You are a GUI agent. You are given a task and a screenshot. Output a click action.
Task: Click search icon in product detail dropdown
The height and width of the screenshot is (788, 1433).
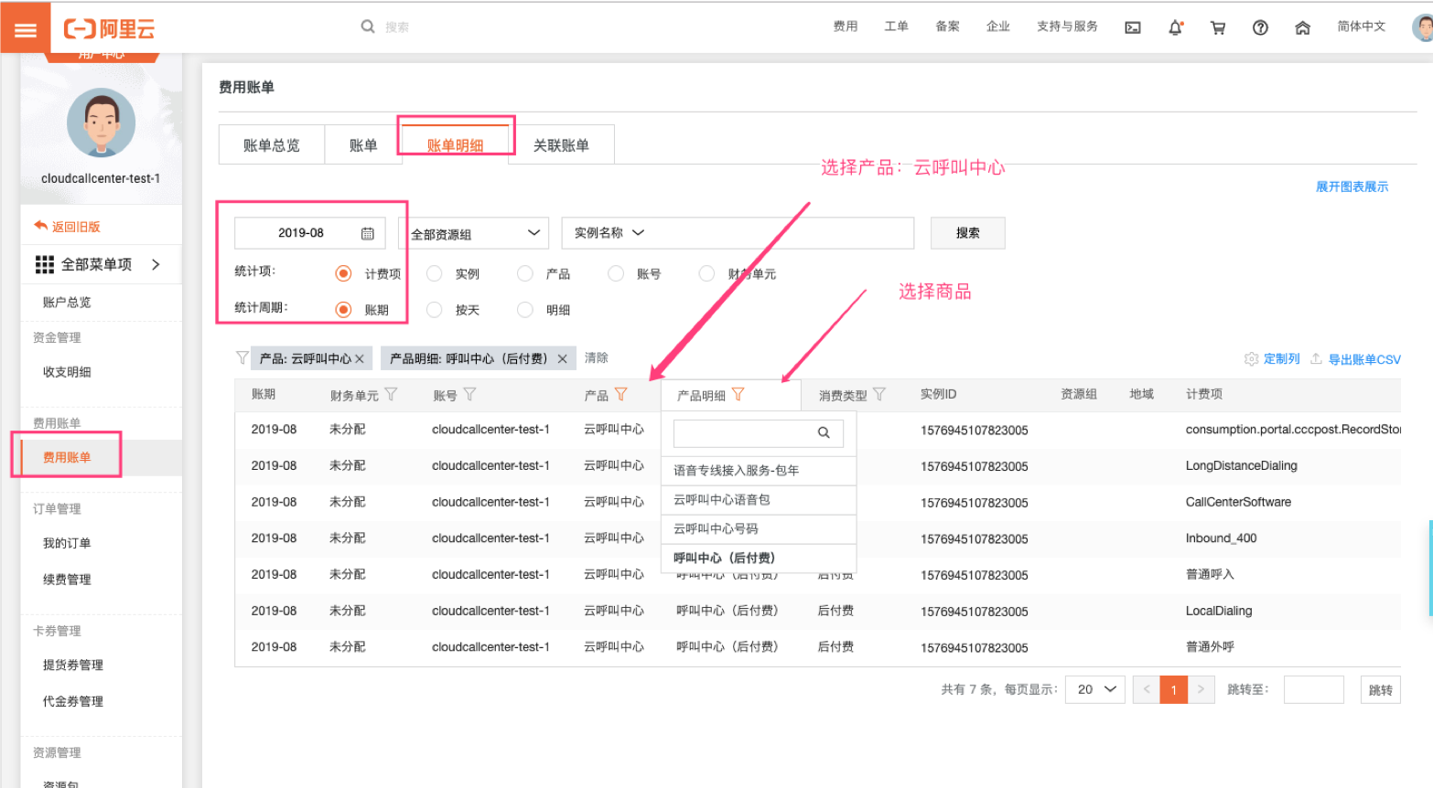(824, 432)
